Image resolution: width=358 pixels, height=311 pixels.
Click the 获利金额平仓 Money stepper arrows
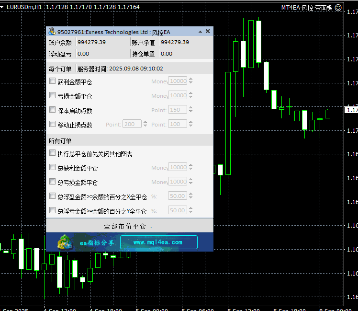pos(191,81)
